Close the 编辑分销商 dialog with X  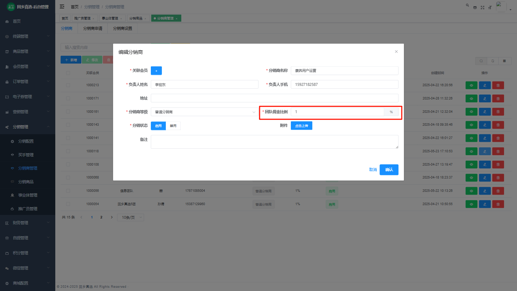[396, 52]
